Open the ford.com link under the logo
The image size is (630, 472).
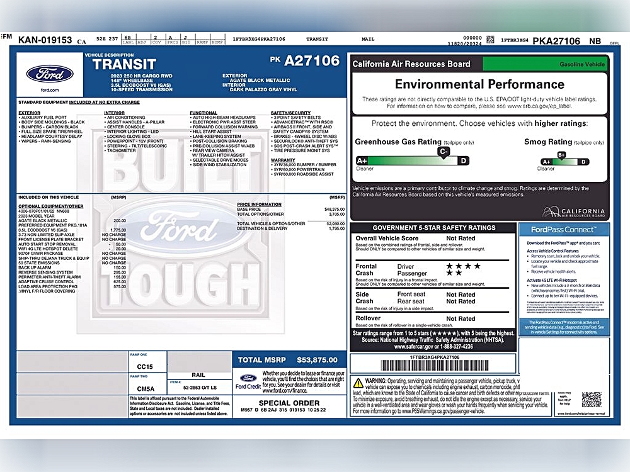point(50,90)
